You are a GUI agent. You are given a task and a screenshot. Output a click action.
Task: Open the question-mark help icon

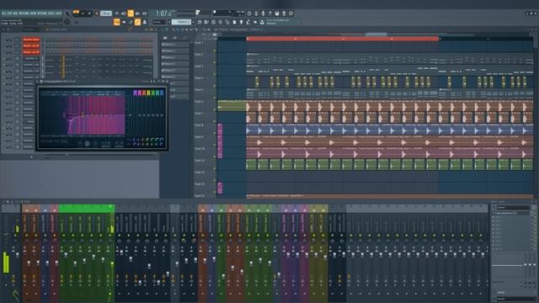[x=269, y=13]
